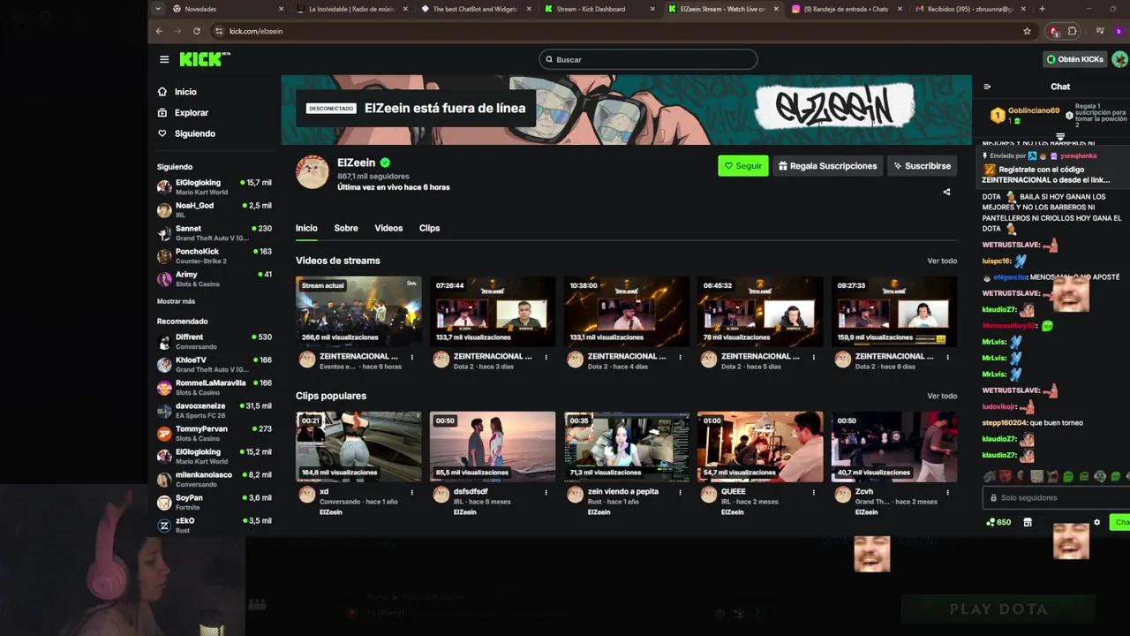Open Arimy channel in sidebar
The height and width of the screenshot is (636, 1130).
coord(215,279)
